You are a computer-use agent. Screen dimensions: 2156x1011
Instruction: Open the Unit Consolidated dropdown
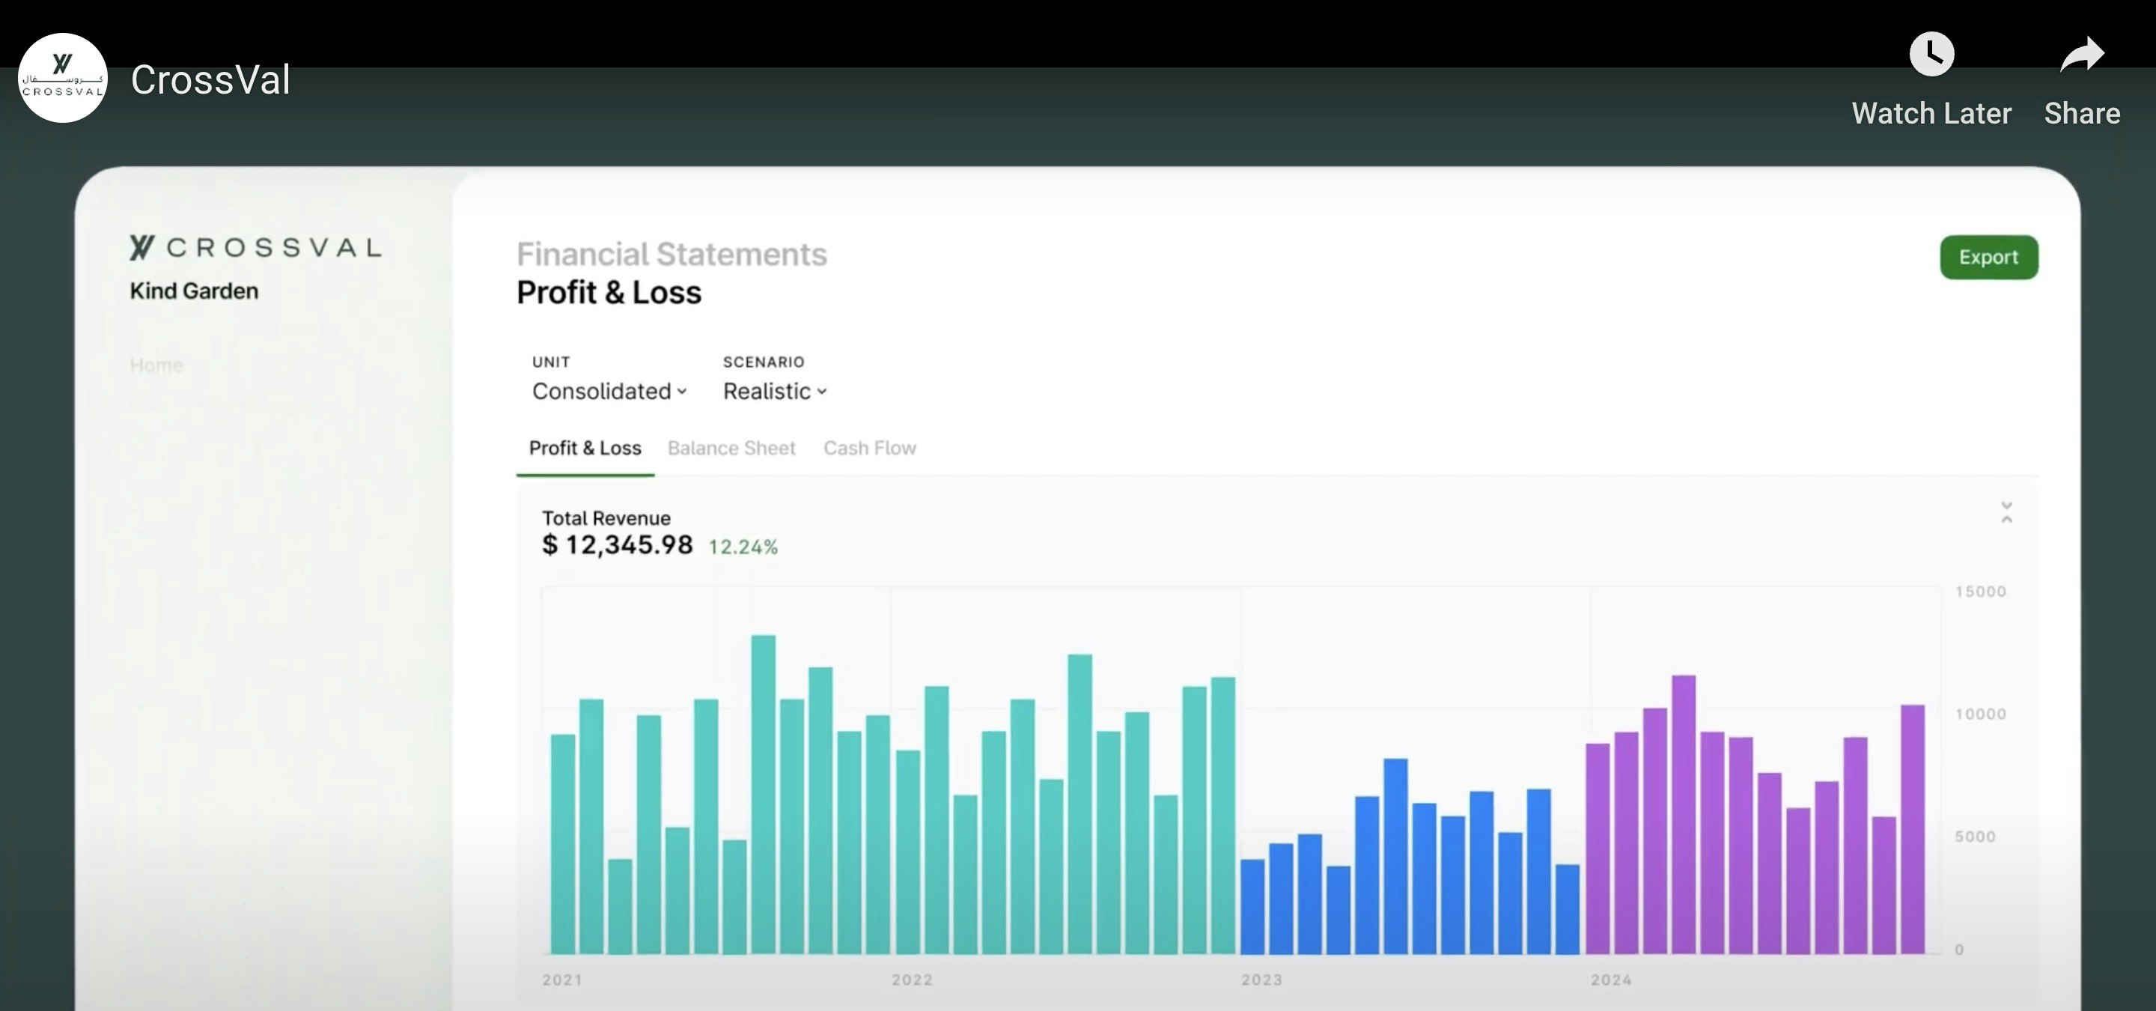pyautogui.click(x=609, y=391)
